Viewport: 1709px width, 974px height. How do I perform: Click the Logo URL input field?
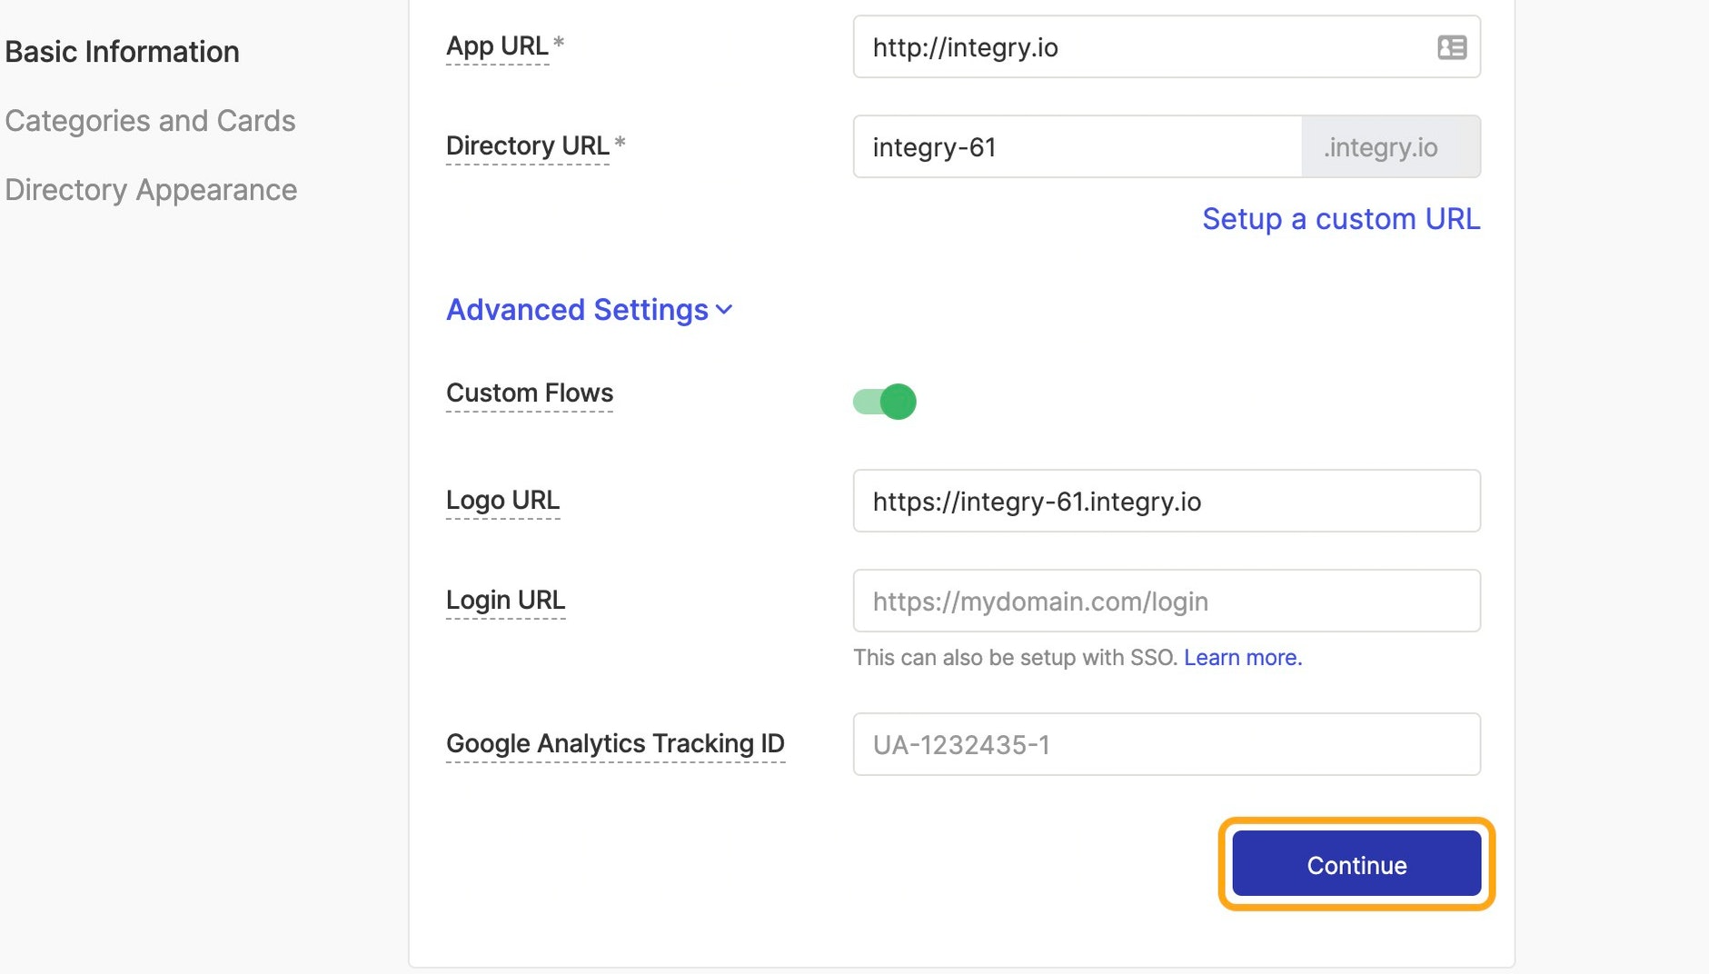1167,501
